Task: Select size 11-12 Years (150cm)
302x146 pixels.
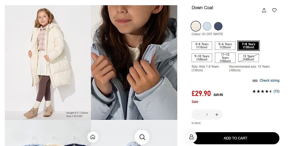Action: pyautogui.click(x=225, y=58)
